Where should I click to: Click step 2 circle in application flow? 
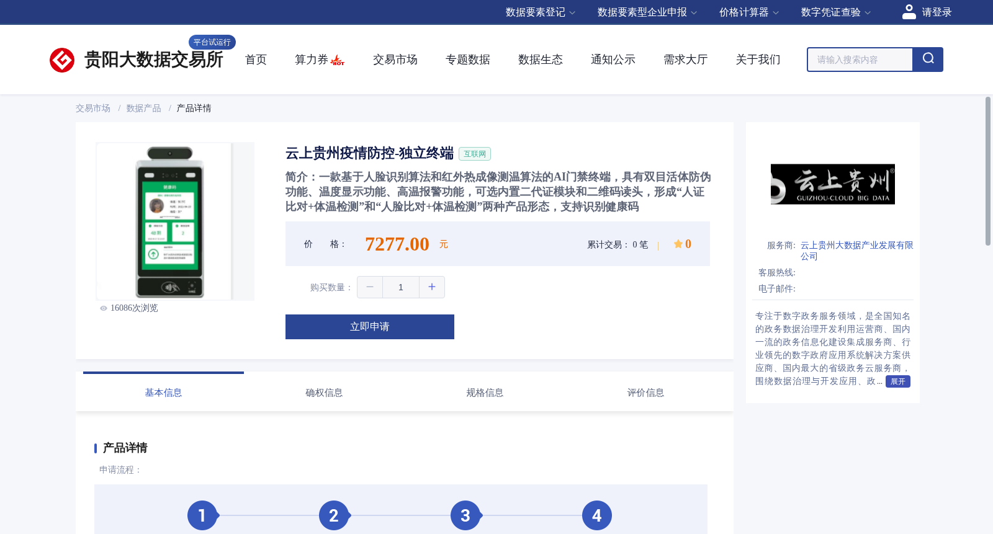(x=334, y=515)
